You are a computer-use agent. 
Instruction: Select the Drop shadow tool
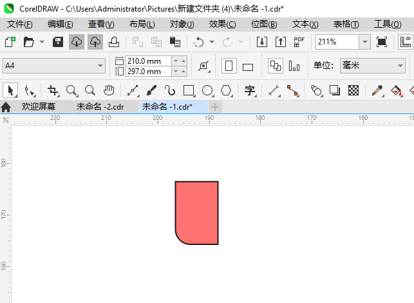(335, 90)
